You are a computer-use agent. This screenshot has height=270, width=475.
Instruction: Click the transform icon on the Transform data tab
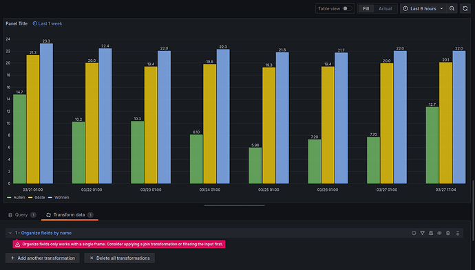[48, 215]
